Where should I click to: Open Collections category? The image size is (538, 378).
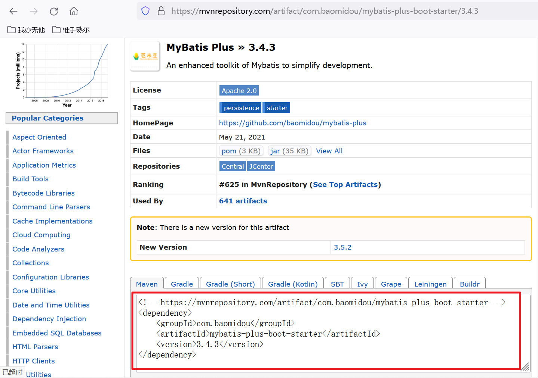[31, 263]
